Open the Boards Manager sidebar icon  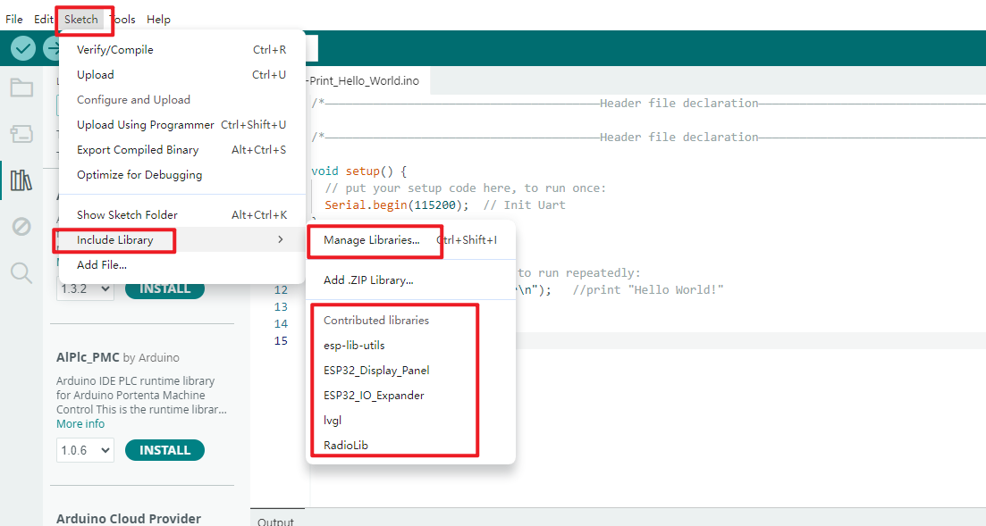pos(21,134)
